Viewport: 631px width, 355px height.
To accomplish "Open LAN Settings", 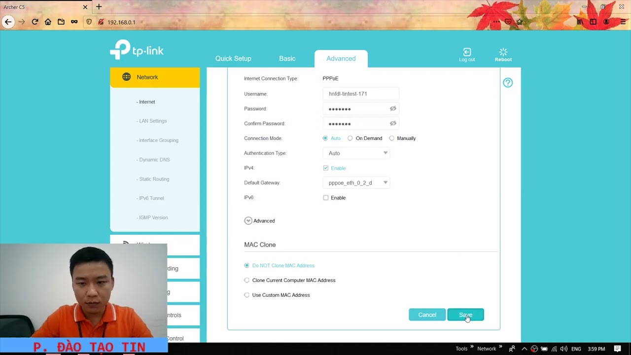I will click(152, 121).
